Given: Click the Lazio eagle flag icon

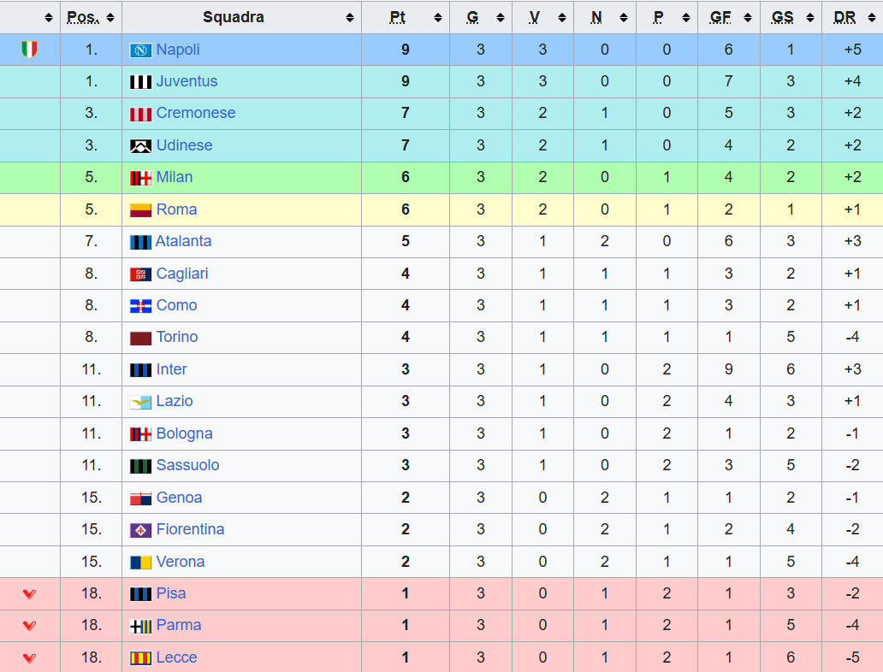Looking at the screenshot, I should click(140, 402).
